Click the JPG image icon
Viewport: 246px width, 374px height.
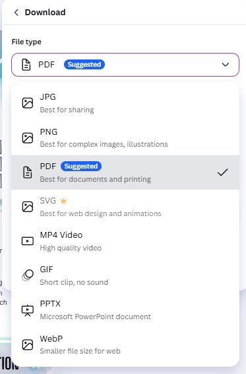click(28, 103)
